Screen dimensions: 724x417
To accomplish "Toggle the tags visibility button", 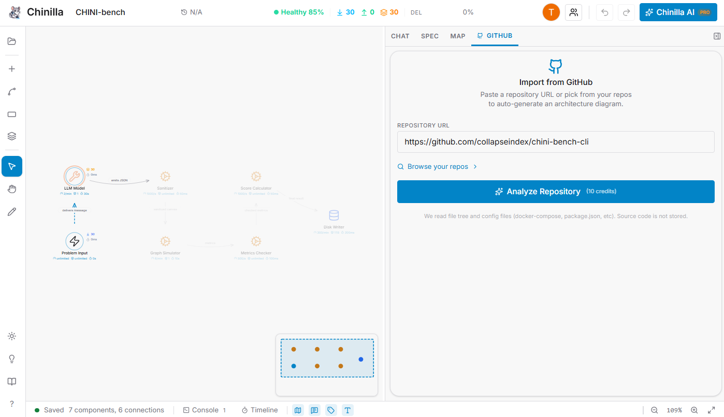I will [x=331, y=410].
